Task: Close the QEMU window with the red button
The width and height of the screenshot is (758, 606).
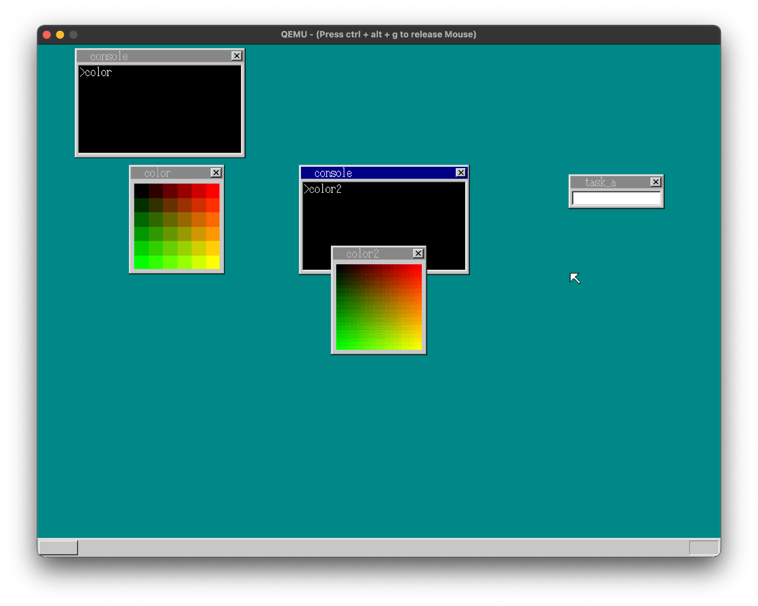Action: (x=47, y=35)
